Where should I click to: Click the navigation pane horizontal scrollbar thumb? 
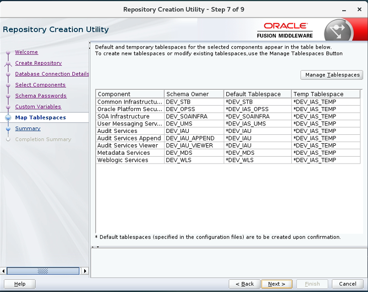pos(43,271)
